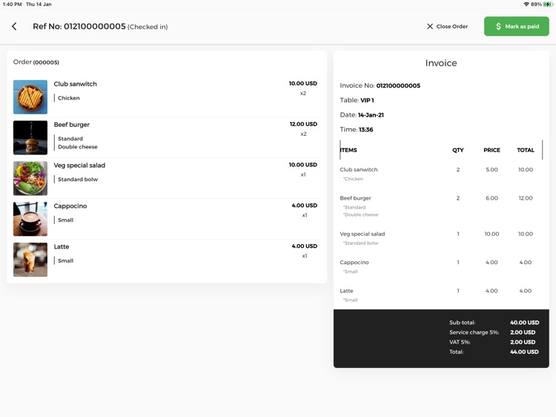Click the VAT 5% label
The image size is (556, 417).
tap(460, 342)
